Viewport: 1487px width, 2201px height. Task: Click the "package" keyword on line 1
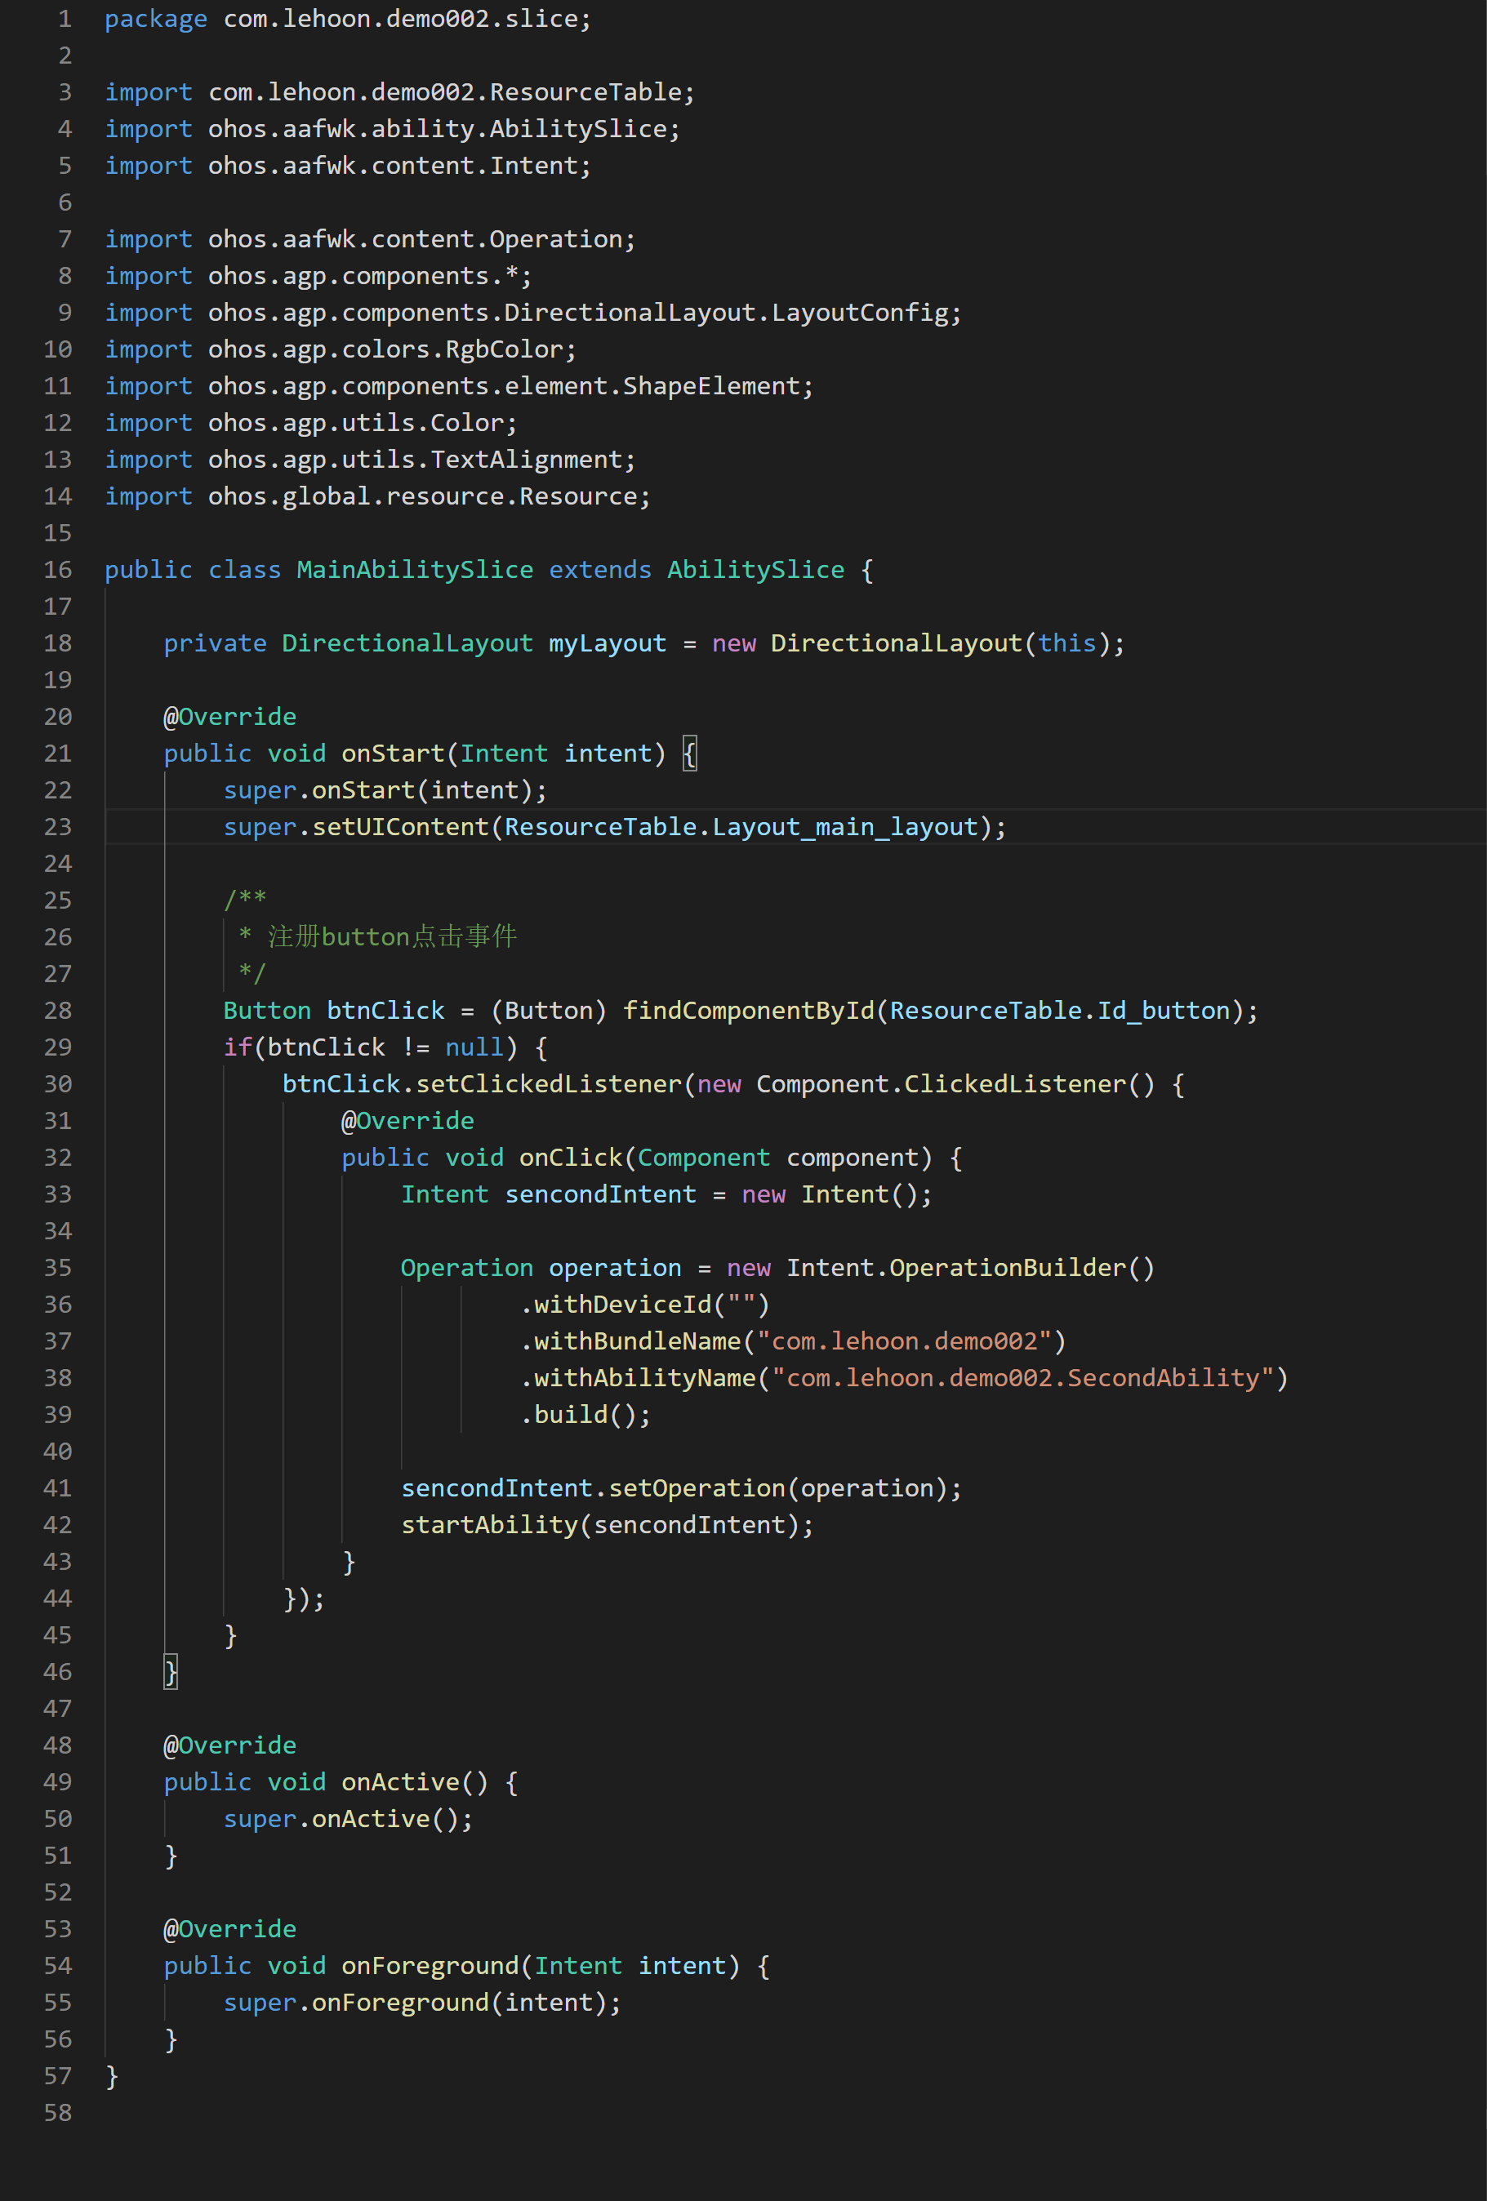pos(155,19)
